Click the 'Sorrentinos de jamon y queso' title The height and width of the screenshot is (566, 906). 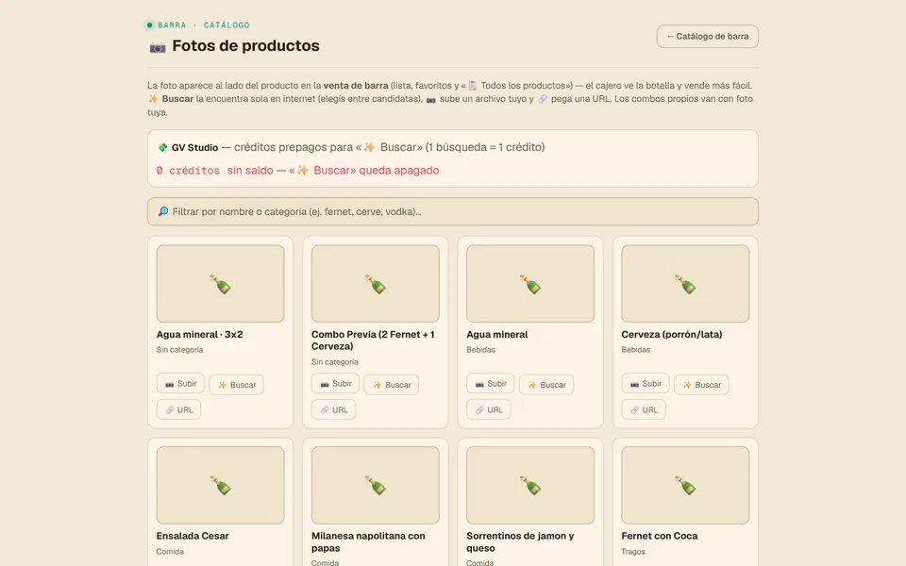point(520,541)
